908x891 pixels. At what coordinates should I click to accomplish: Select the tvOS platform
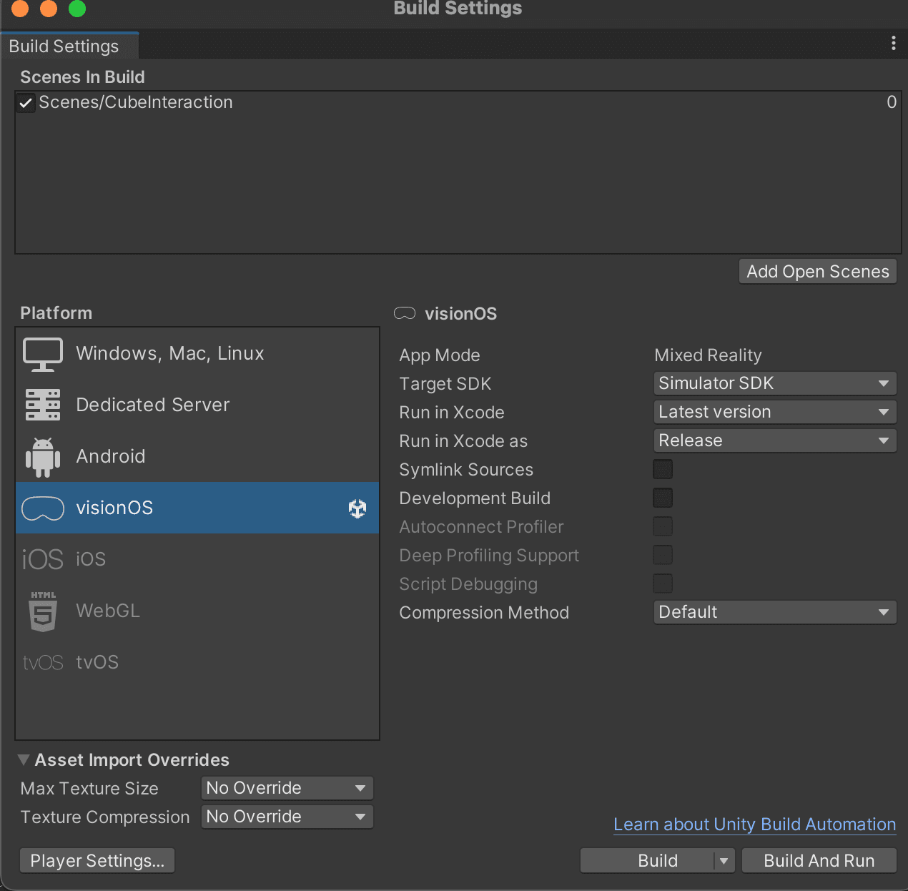pos(197,662)
